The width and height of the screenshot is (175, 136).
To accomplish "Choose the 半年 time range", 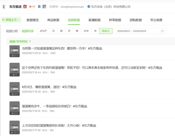I will tap(86, 31).
